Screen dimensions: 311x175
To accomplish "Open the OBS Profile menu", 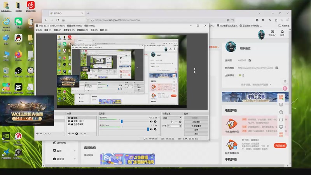I will tap(69, 30).
